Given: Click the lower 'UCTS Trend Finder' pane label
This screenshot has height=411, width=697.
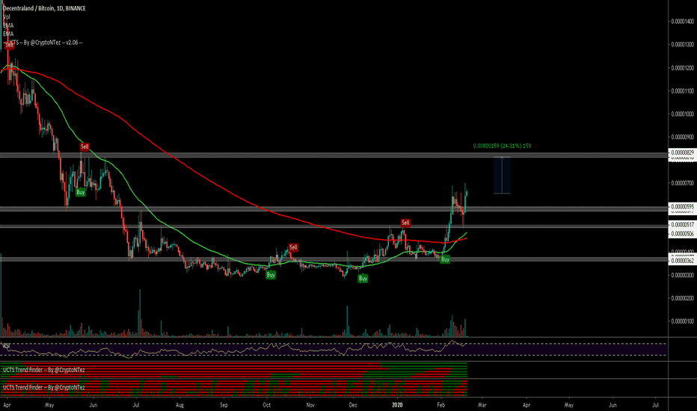Looking at the screenshot, I should click(x=43, y=387).
